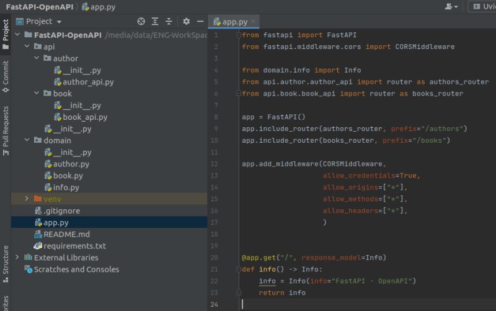Click the orange venv folder icon
The image size is (496, 311).
(x=38, y=199)
